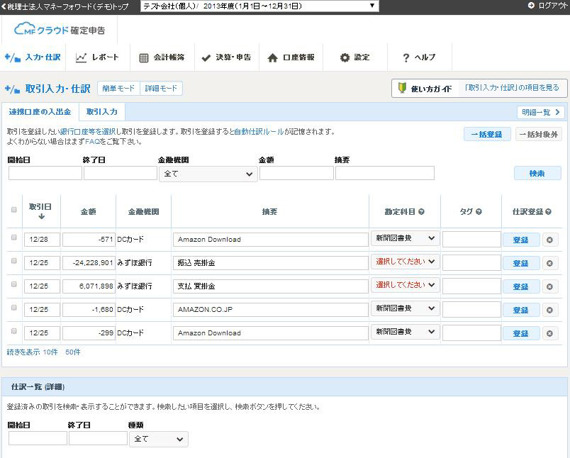Open the 決算・申告 menu

coord(226,57)
